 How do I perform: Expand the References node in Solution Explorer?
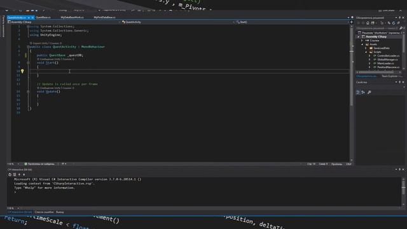(362, 41)
